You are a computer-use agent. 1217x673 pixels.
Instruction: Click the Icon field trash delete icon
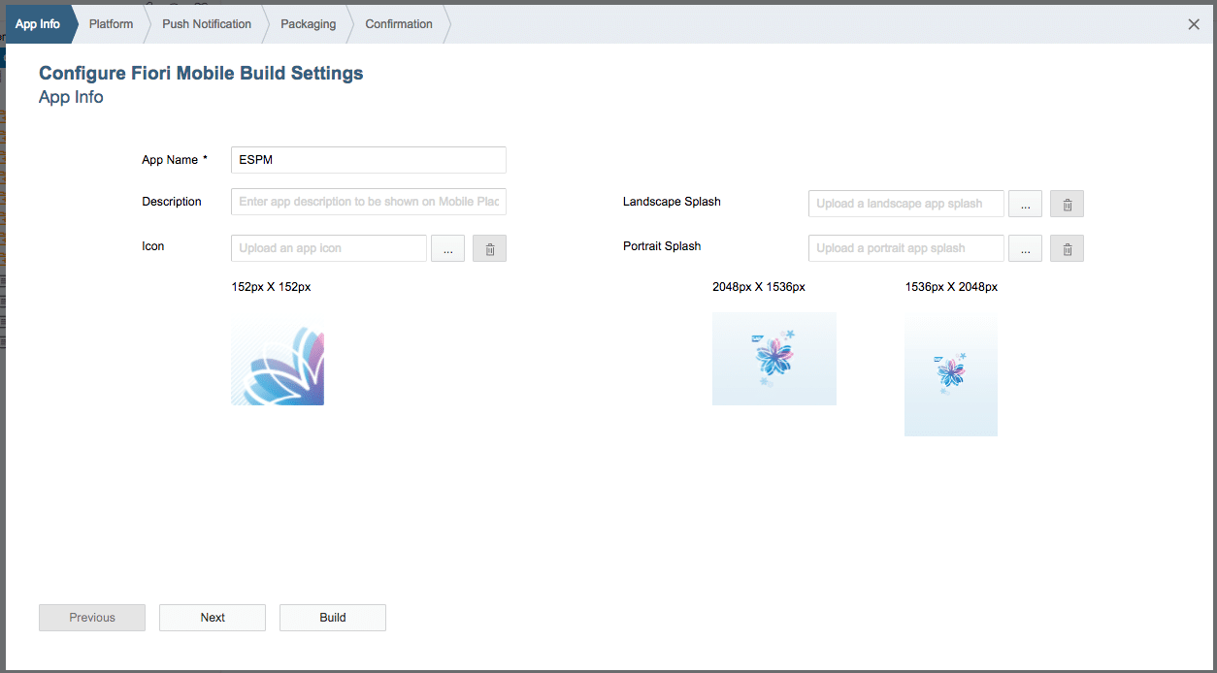[x=489, y=248]
